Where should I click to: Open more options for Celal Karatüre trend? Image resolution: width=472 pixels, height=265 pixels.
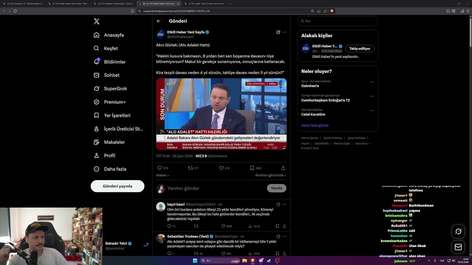372,110
